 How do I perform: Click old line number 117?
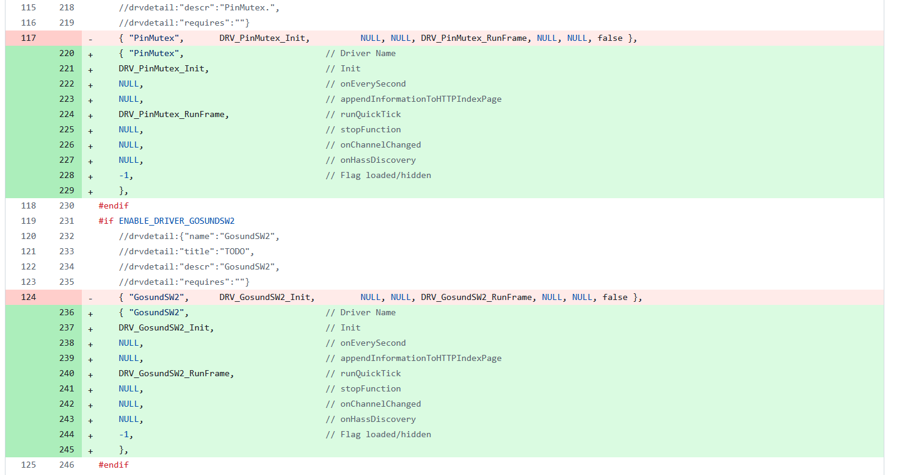click(x=28, y=38)
